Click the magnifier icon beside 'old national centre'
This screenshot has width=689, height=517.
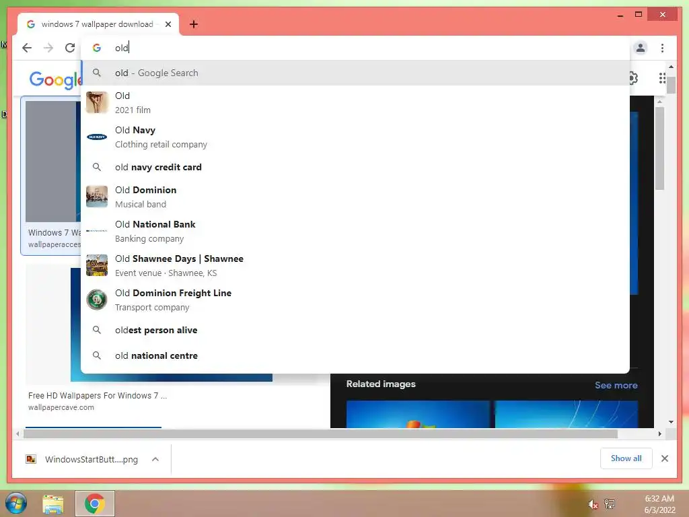pos(97,355)
